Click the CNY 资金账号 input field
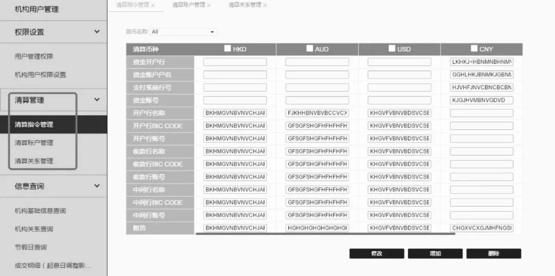 tap(482, 100)
